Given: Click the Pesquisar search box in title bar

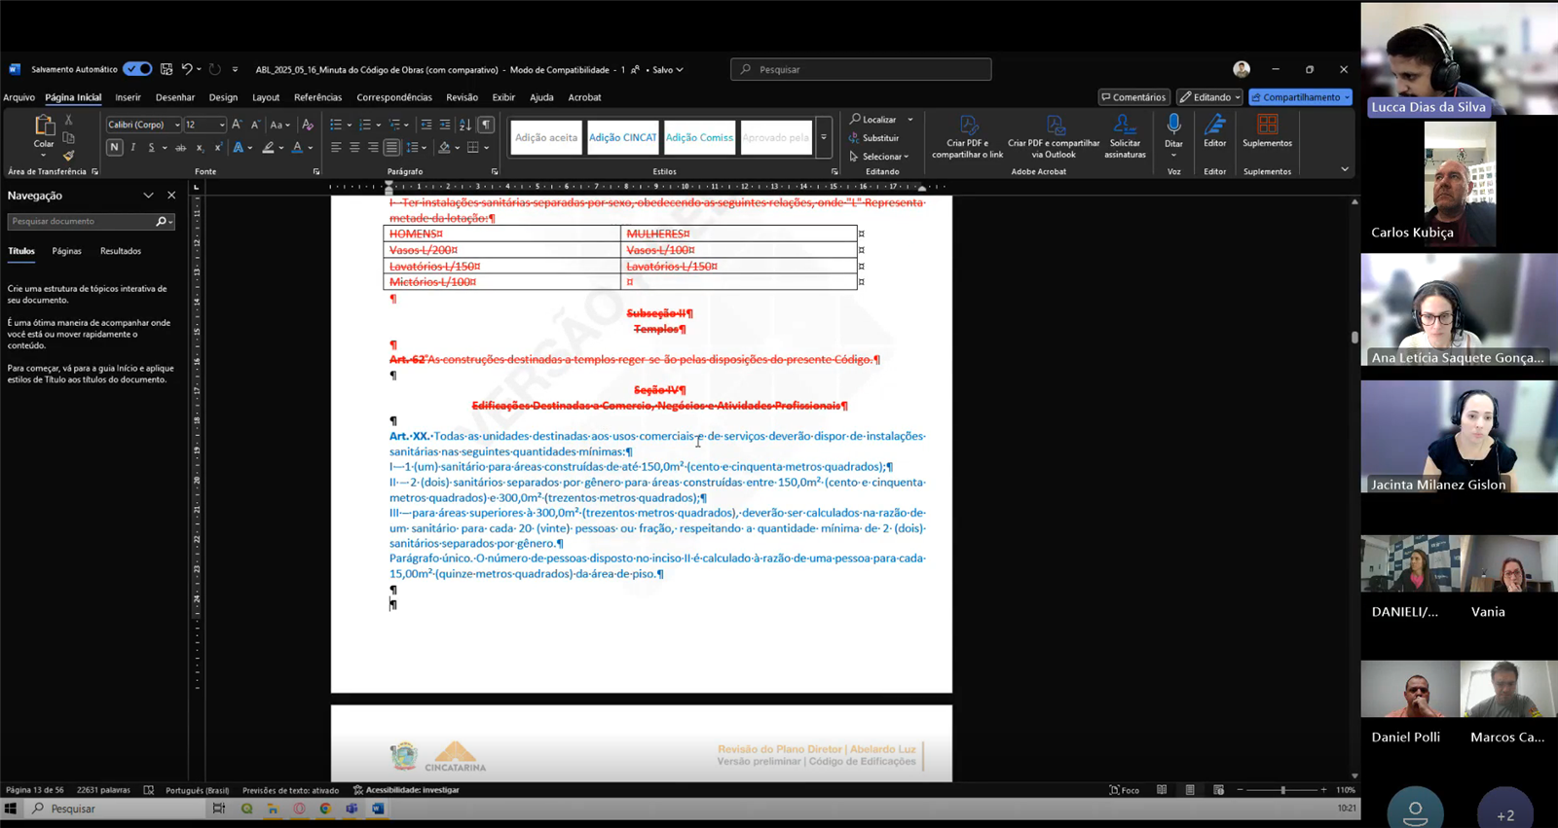Looking at the screenshot, I should (861, 69).
